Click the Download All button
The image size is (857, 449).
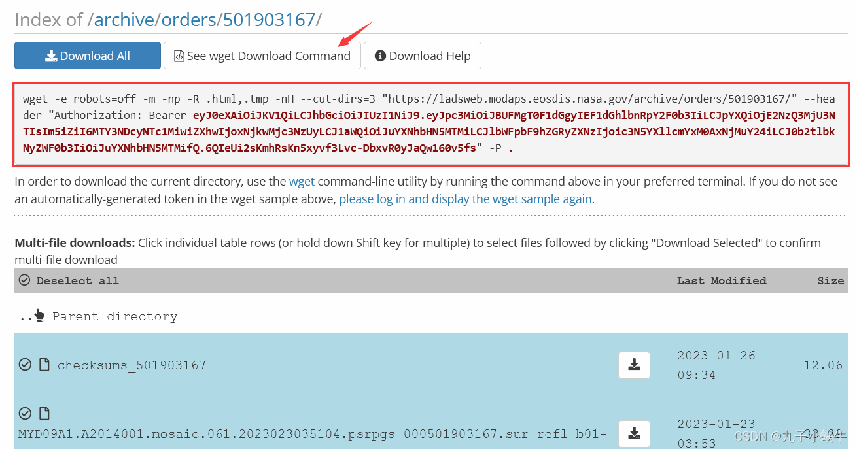pos(87,56)
